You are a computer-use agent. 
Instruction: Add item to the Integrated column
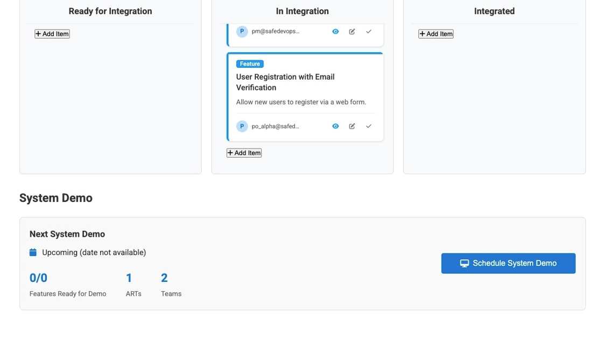[x=436, y=33]
